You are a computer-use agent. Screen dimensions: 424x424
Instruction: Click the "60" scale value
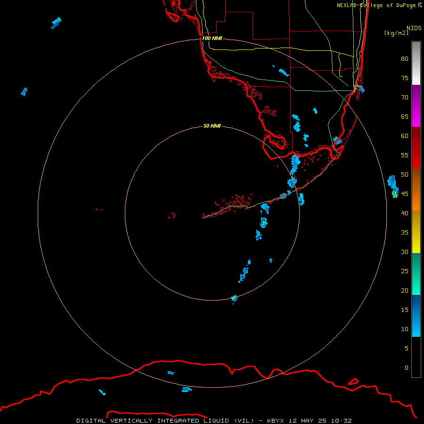[x=405, y=136]
